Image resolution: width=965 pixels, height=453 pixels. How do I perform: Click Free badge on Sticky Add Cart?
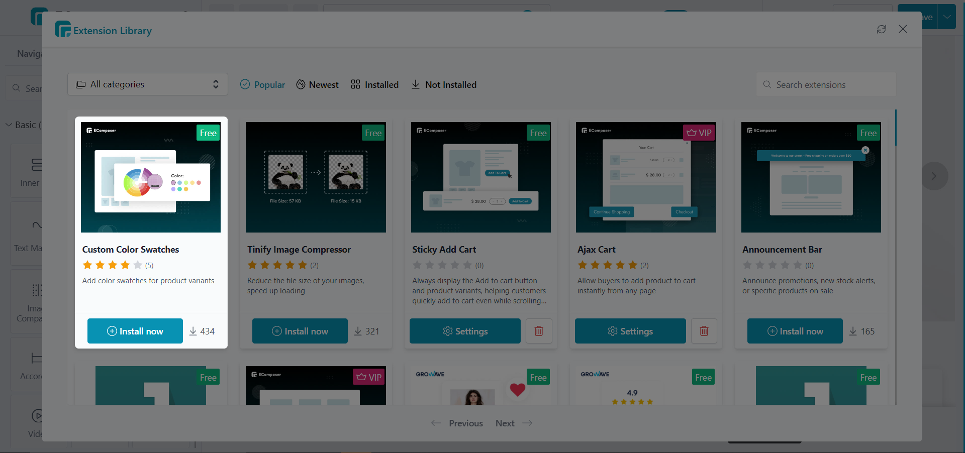(x=538, y=133)
